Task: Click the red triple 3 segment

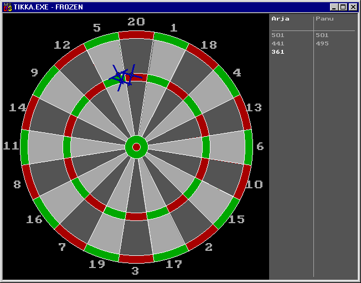Action: pyautogui.click(x=136, y=216)
